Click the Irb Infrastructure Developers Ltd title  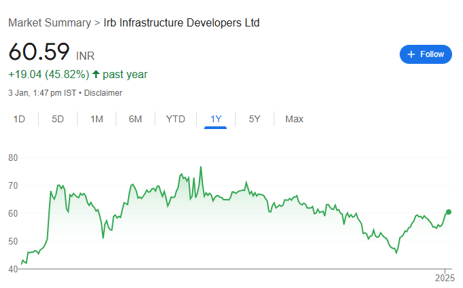pyautogui.click(x=181, y=22)
